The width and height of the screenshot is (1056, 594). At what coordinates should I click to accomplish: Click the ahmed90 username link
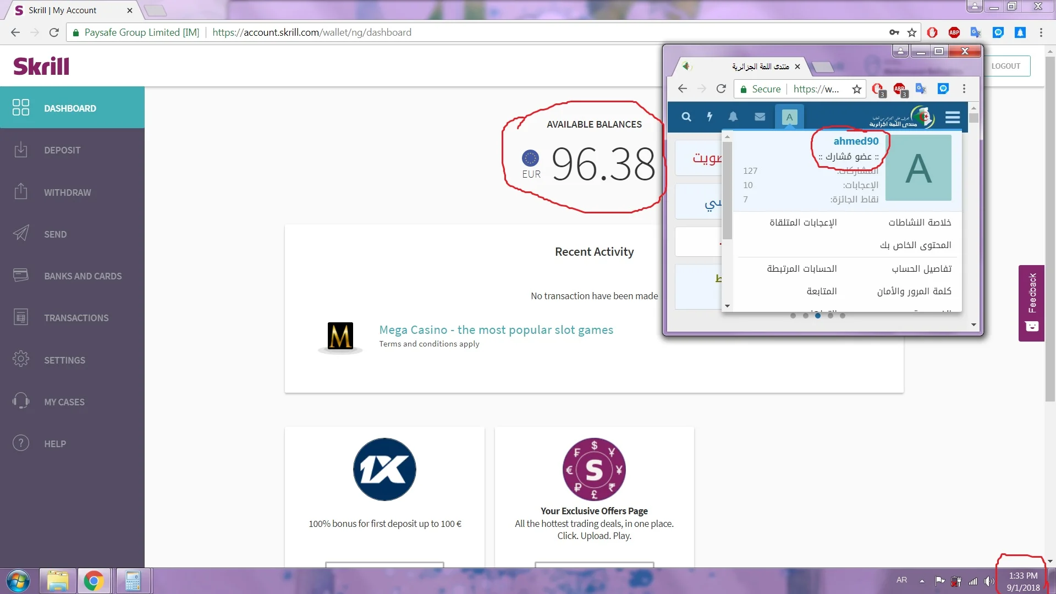[x=856, y=141]
